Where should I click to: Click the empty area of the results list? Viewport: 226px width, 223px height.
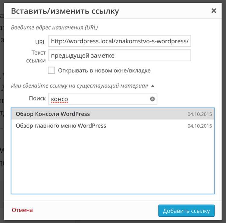coord(113,163)
